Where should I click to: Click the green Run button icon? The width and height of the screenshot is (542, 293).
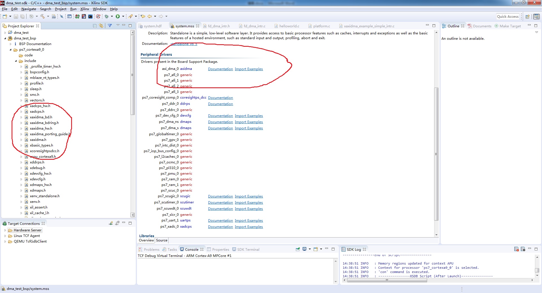pyautogui.click(x=118, y=16)
